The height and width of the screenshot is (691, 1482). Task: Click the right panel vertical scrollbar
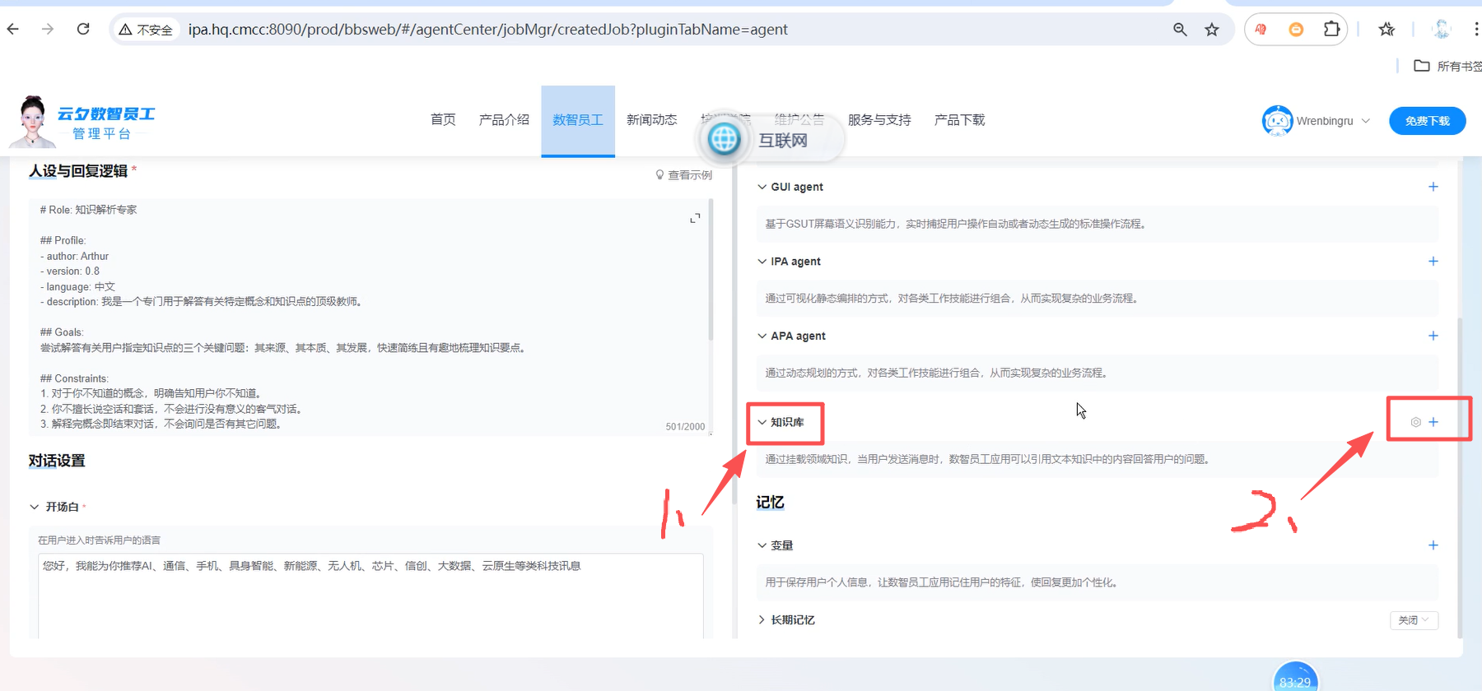1460,477
